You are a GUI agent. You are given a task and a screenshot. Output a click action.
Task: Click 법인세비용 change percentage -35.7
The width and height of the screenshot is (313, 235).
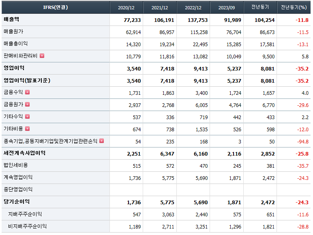[x=303, y=166]
